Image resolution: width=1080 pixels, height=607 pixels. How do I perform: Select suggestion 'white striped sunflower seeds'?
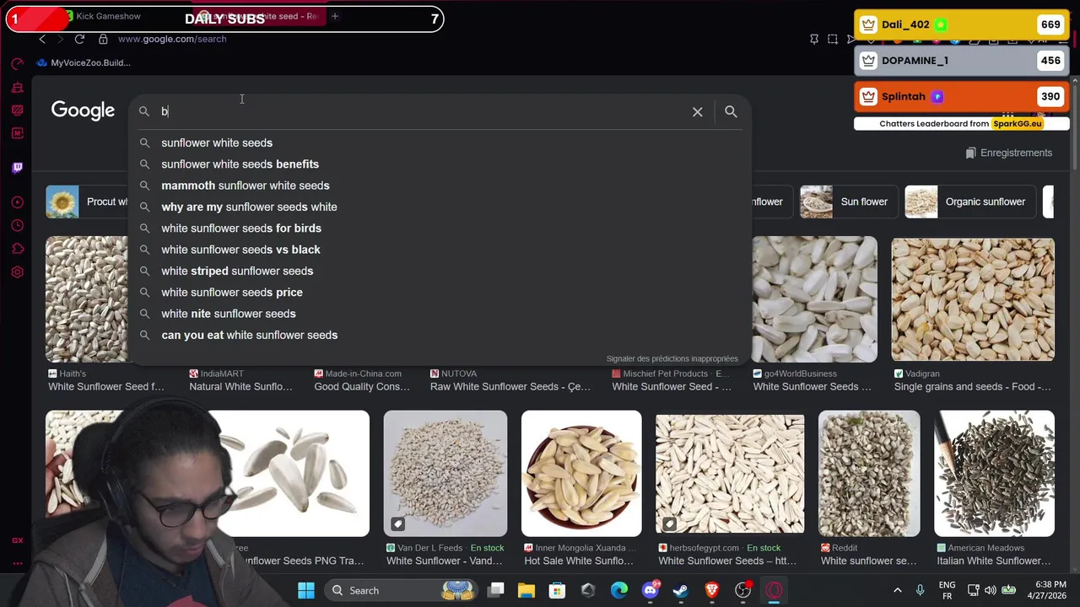point(439,271)
